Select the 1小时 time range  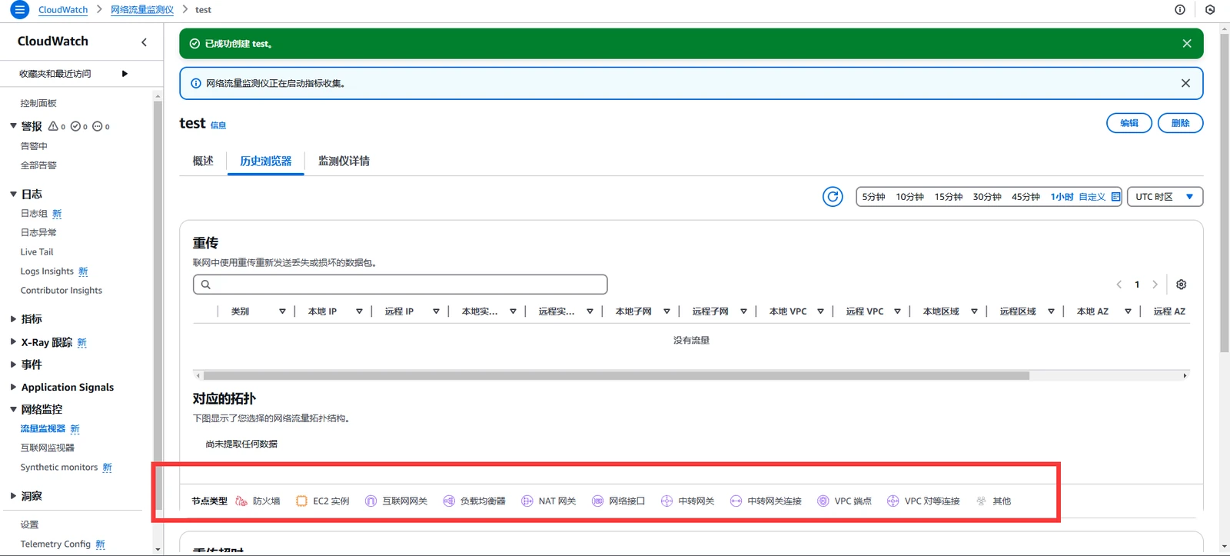tap(1062, 197)
